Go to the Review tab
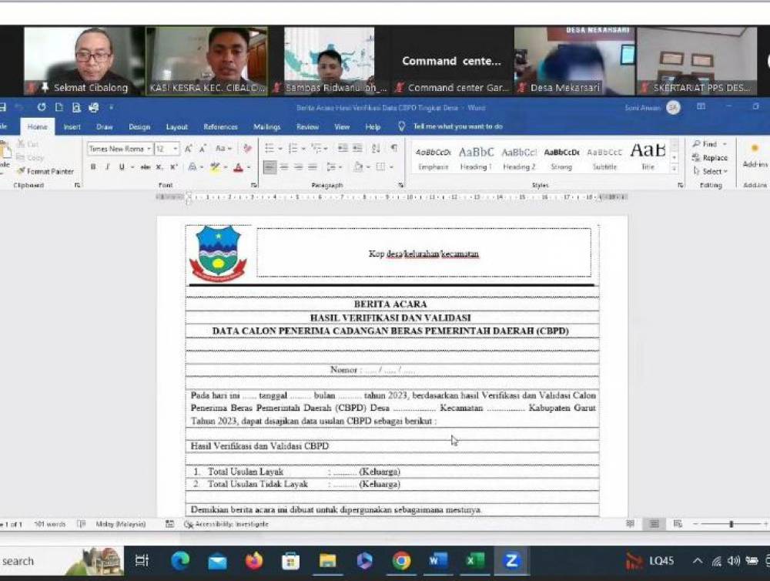 pos(307,127)
